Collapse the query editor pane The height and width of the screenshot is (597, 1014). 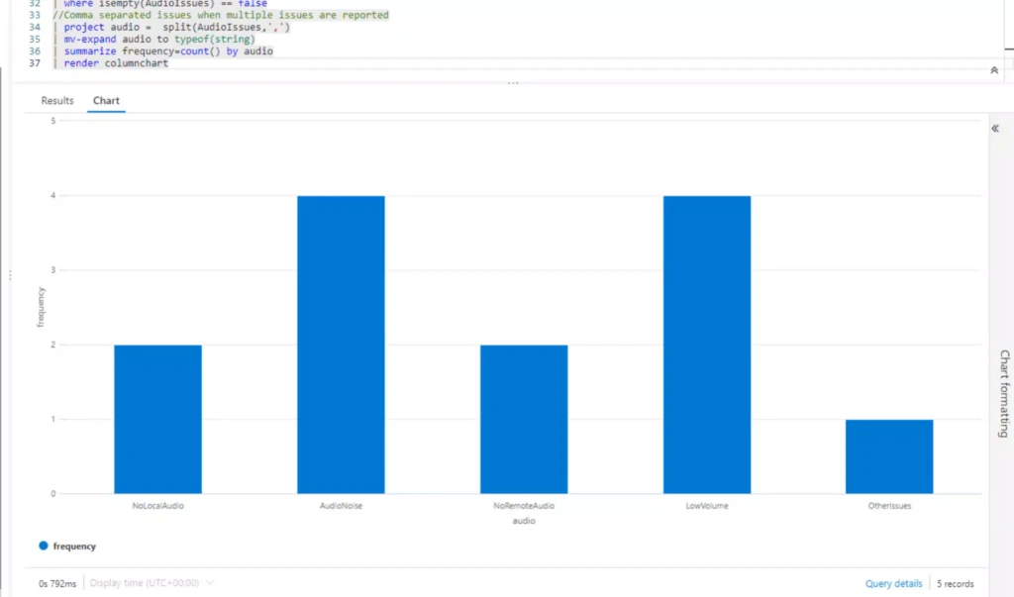click(993, 70)
